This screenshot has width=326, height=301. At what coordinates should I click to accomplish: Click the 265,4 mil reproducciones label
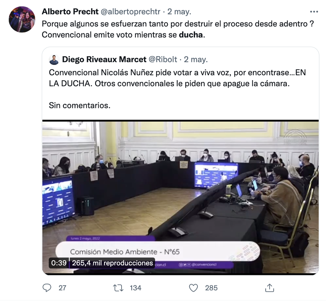(112, 263)
